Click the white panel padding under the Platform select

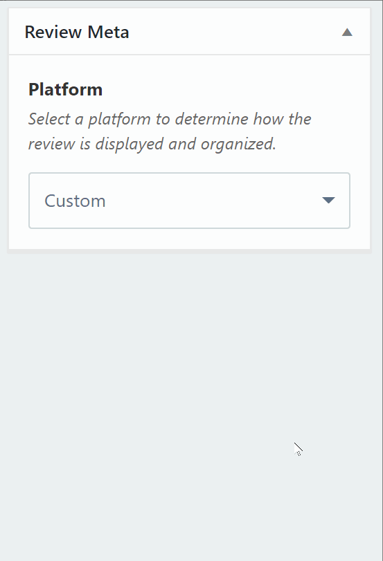[x=189, y=239]
